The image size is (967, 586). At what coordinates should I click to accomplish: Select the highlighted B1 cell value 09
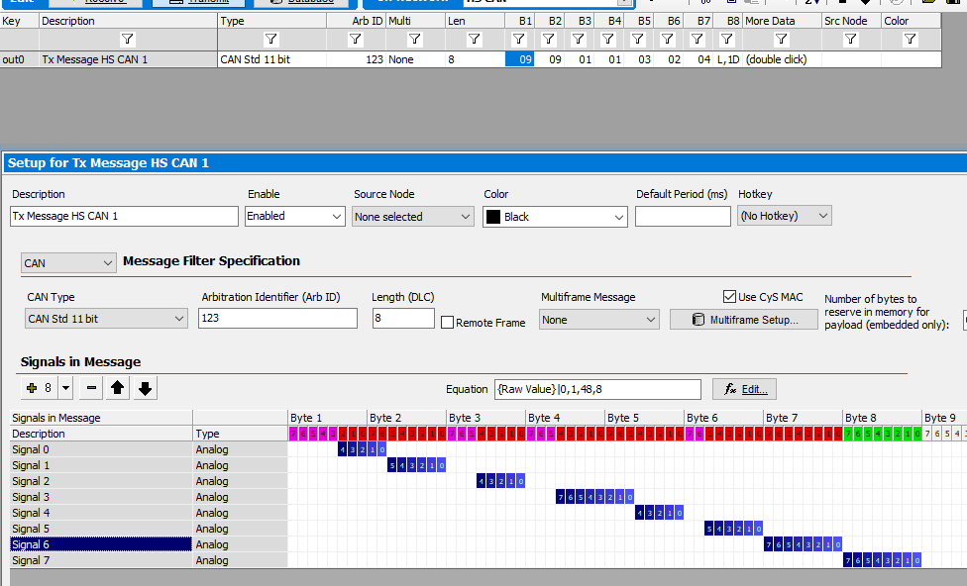click(519, 59)
